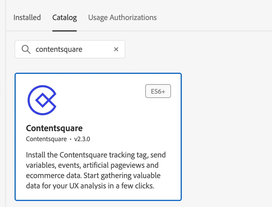Click the Contentsquare vendor name under title

46,139
